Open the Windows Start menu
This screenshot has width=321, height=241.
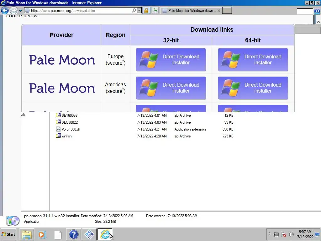coord(8,234)
